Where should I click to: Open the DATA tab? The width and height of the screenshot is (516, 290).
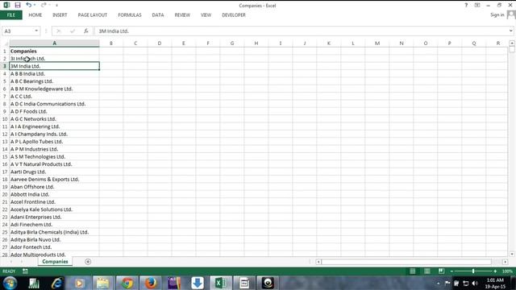point(158,15)
